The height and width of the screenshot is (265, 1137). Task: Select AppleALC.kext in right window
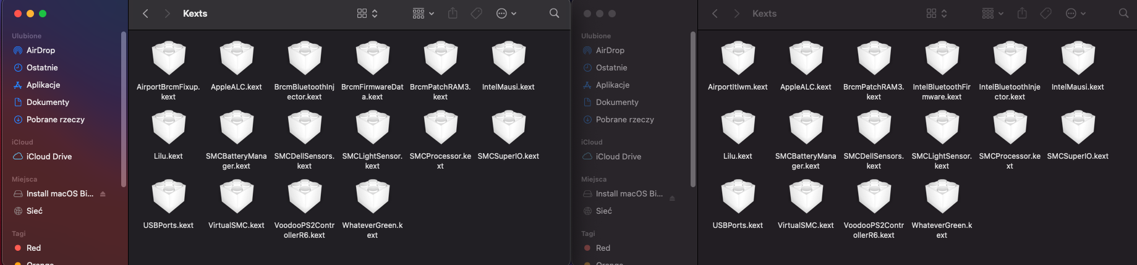806,65
